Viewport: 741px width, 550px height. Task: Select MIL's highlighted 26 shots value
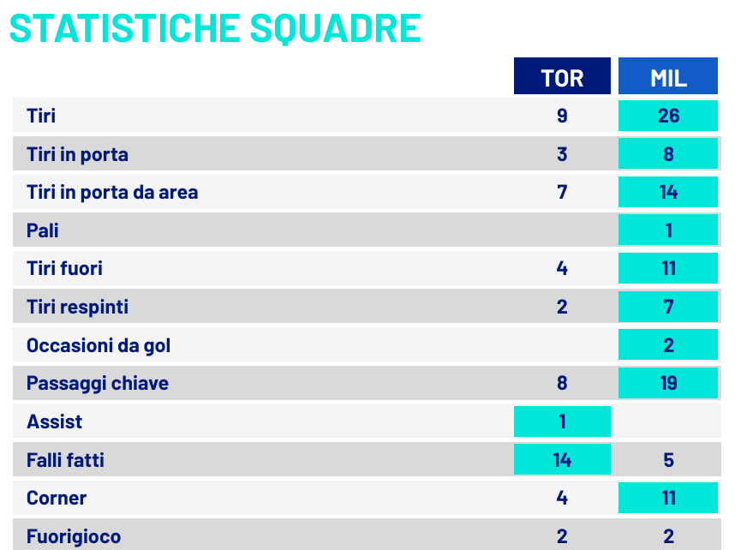point(667,116)
